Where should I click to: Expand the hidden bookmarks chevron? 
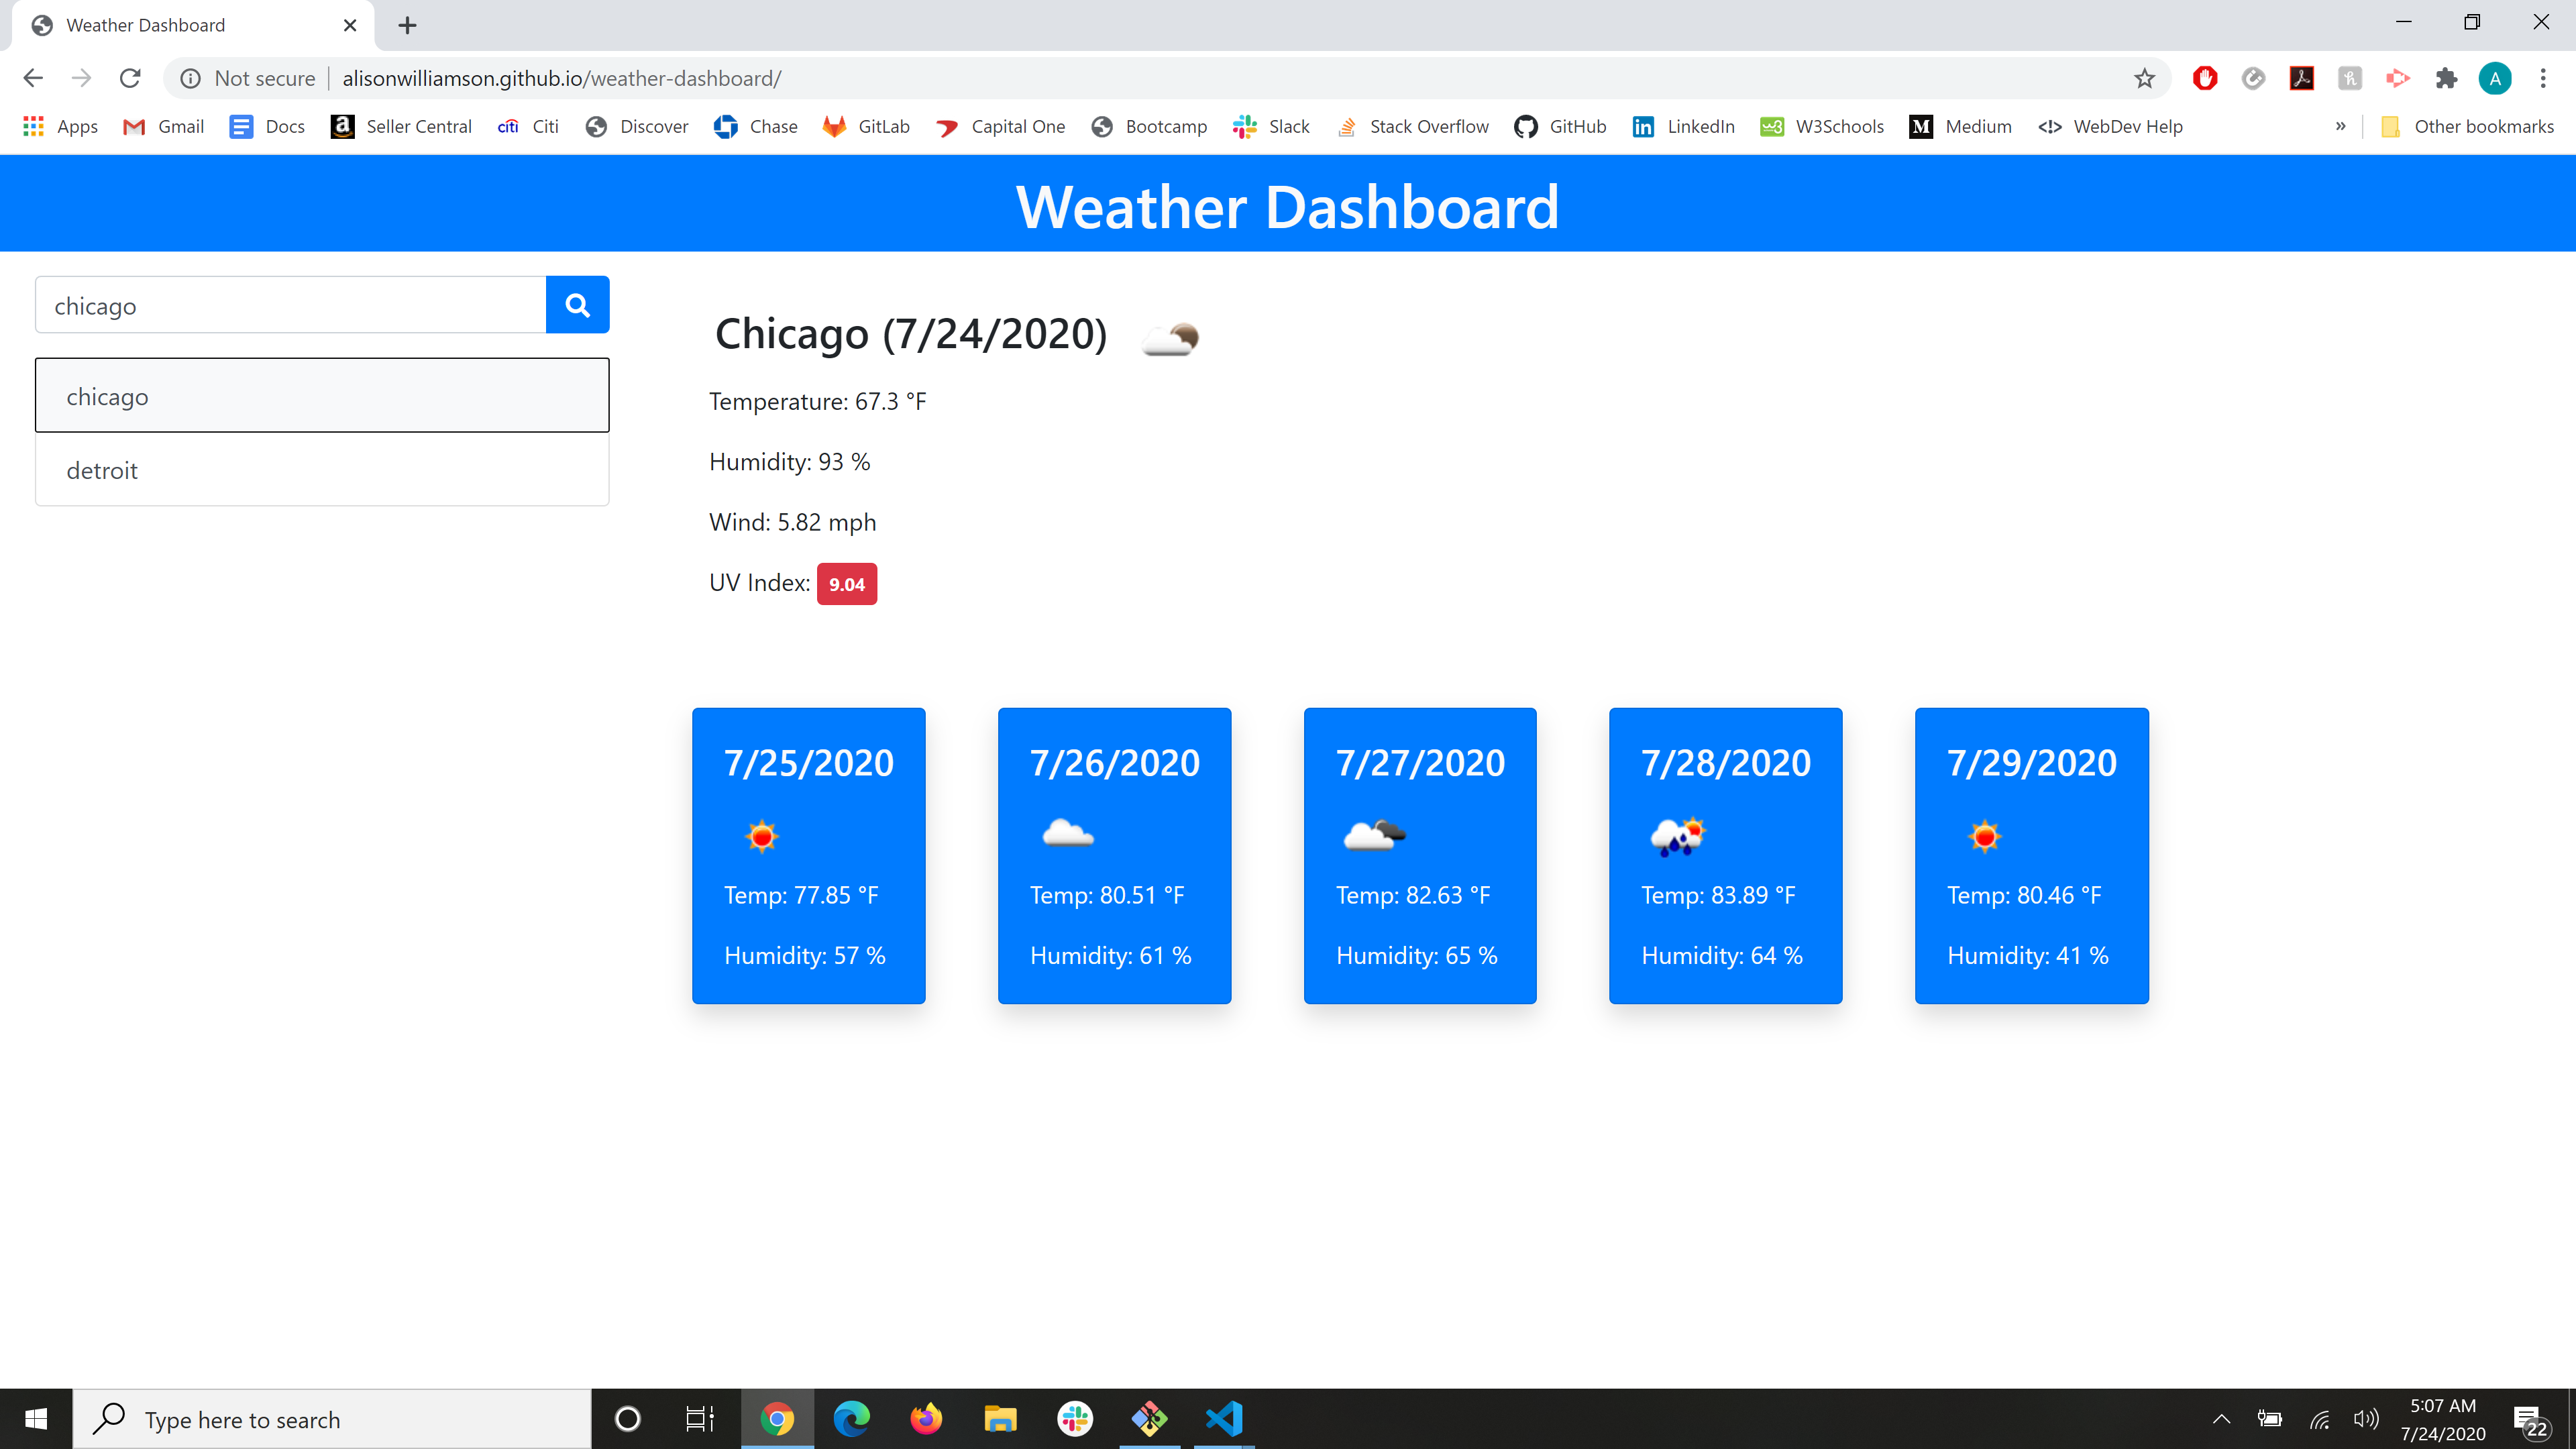pos(2340,126)
